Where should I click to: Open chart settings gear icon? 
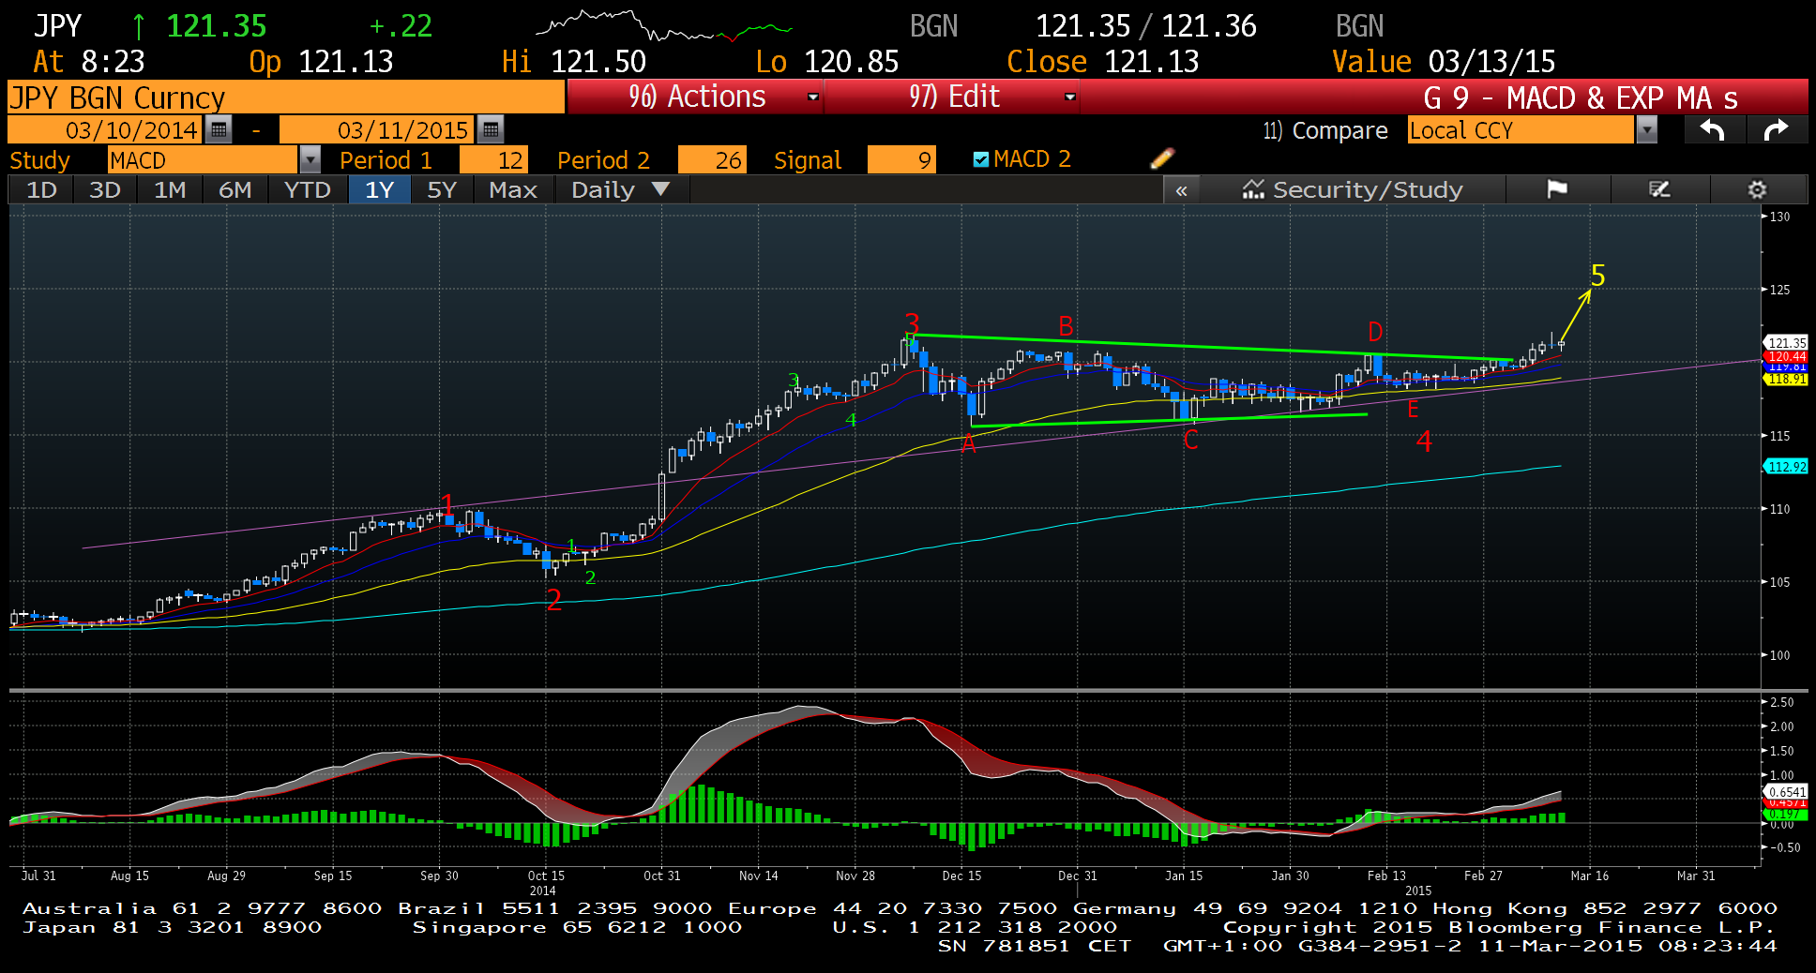click(1757, 190)
